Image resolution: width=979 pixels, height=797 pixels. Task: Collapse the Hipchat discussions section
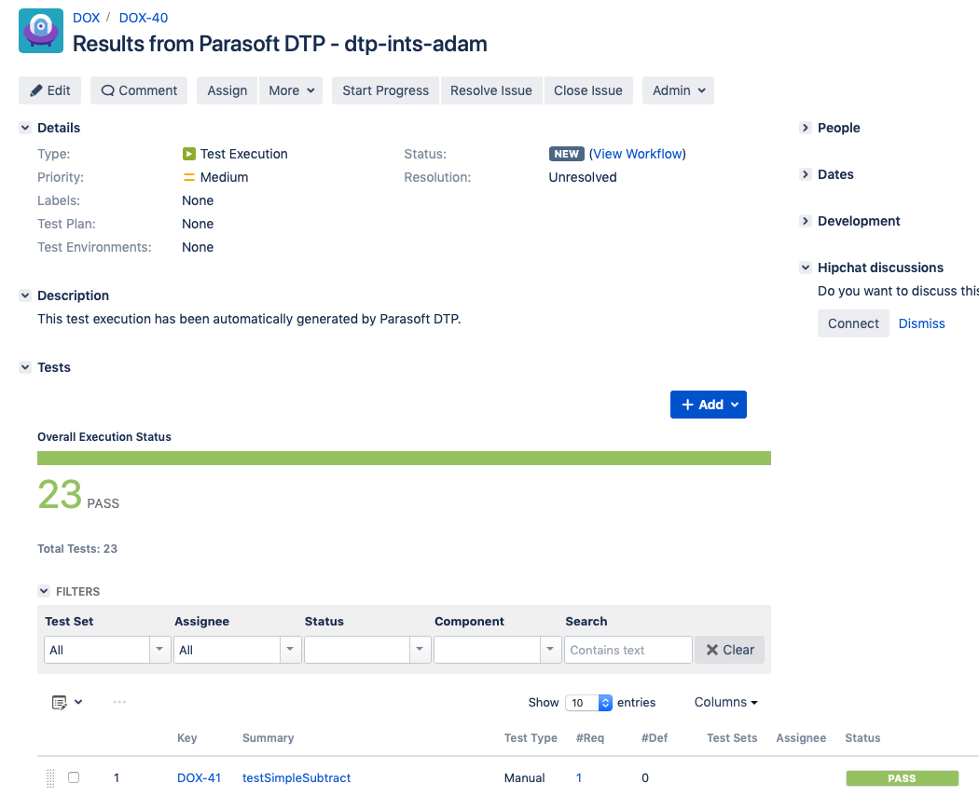pos(806,268)
